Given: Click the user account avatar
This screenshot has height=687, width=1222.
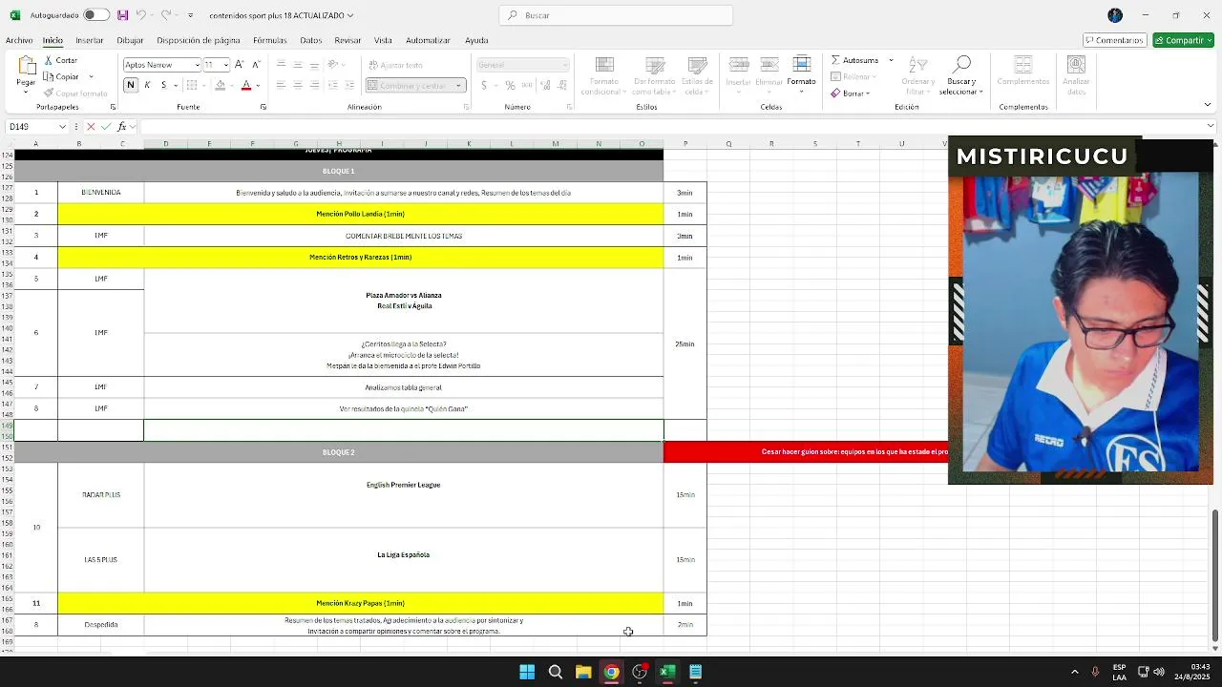Looking at the screenshot, I should point(1115,15).
